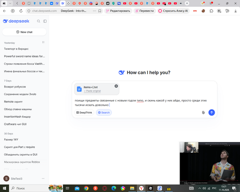Open the 'Строки появления босса Vaelth...' chat

point(24,64)
